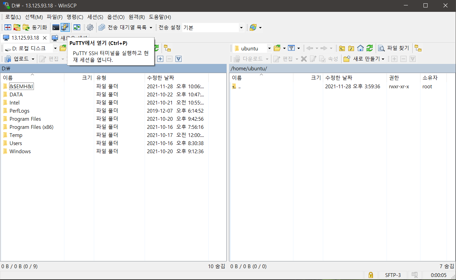This screenshot has height=280, width=456.
Task: Toggle the remote directory tree icon
Action: tap(418, 48)
